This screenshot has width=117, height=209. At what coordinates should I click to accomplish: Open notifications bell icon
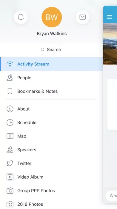click(x=21, y=17)
